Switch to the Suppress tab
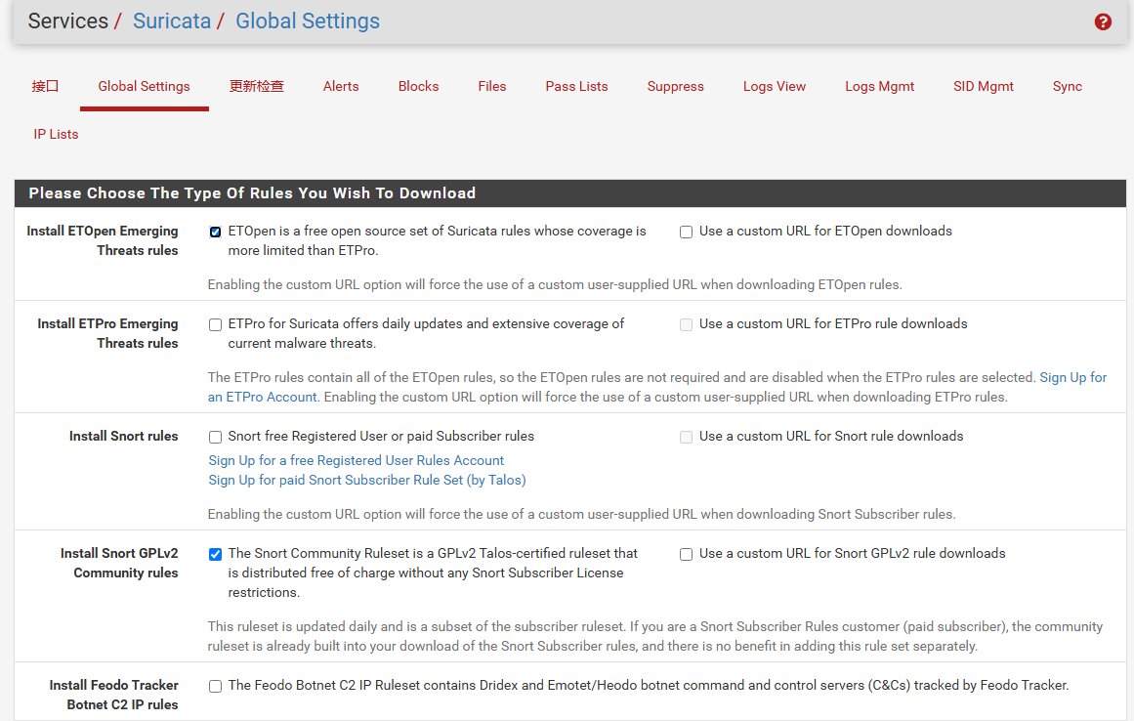This screenshot has height=721, width=1134. [675, 86]
